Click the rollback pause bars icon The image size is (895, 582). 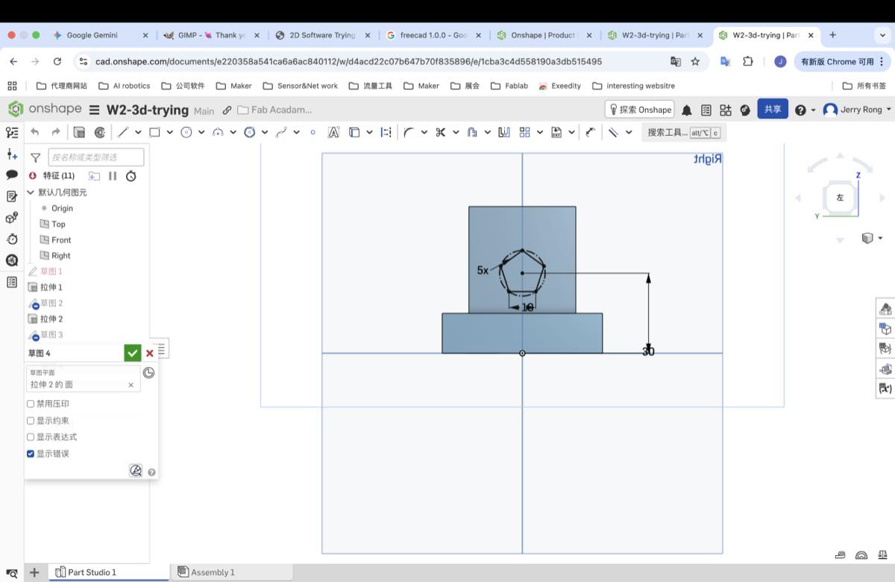click(x=113, y=176)
